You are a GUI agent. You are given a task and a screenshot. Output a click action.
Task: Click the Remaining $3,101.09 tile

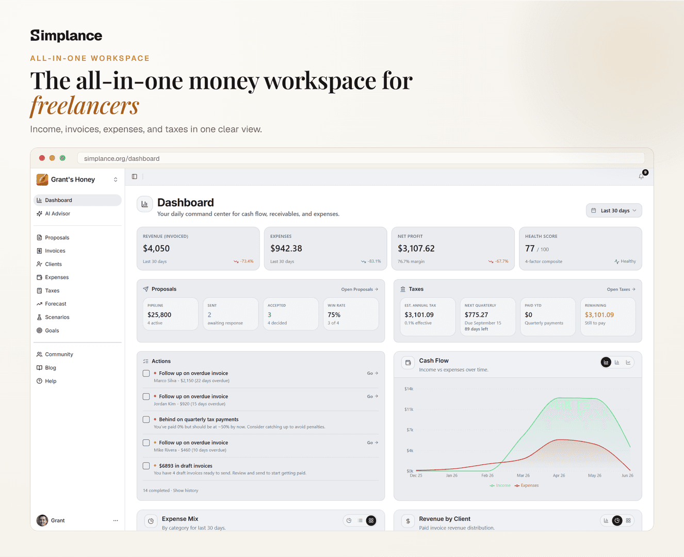608,317
